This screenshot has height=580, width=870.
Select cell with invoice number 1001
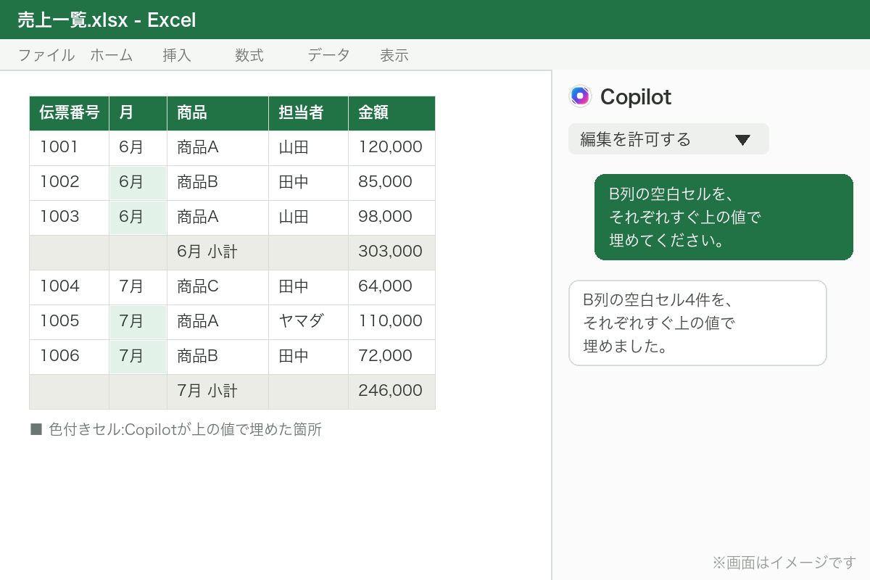(x=70, y=148)
